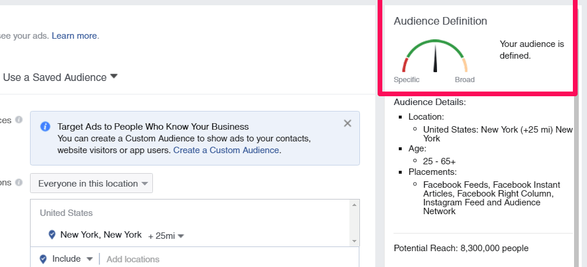Expand the Use a Saved Audience dropdown
The image size is (587, 267).
pos(60,77)
